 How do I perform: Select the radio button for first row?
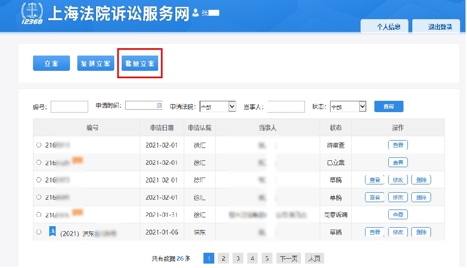[x=39, y=145]
